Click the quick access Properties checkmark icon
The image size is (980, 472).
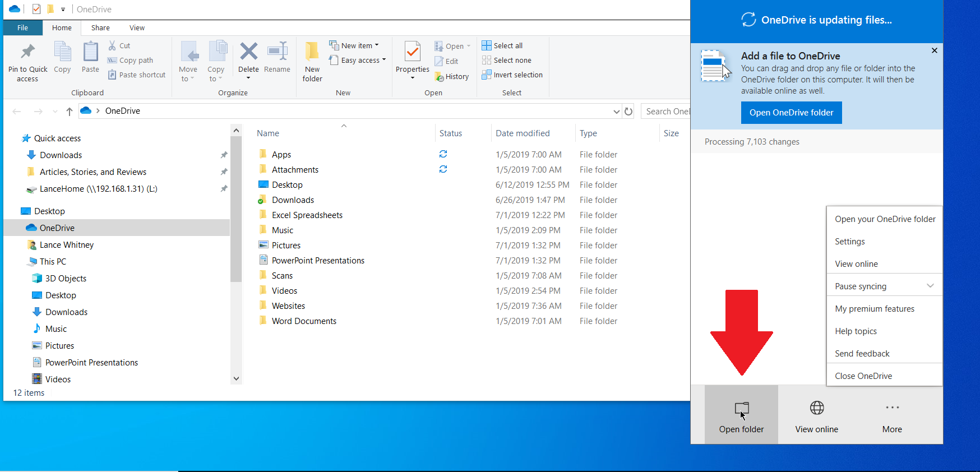[36, 9]
